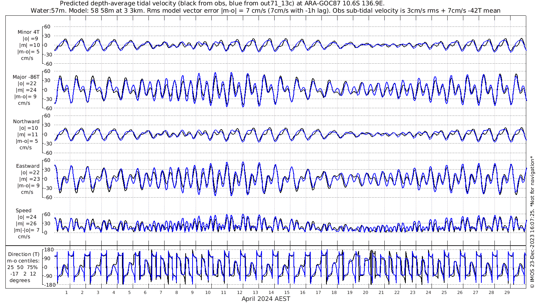Click '|o| =10' under Northward
This screenshot has height=307, width=537.
tap(29, 128)
